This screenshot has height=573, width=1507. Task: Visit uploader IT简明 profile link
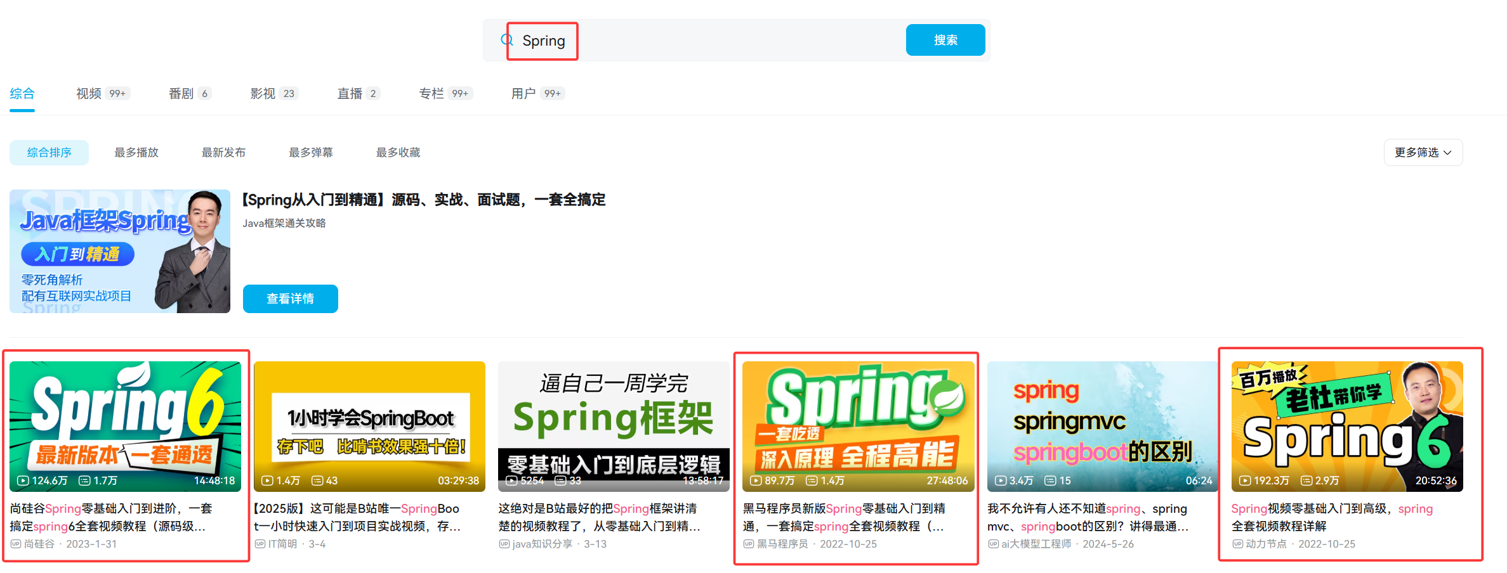click(282, 544)
